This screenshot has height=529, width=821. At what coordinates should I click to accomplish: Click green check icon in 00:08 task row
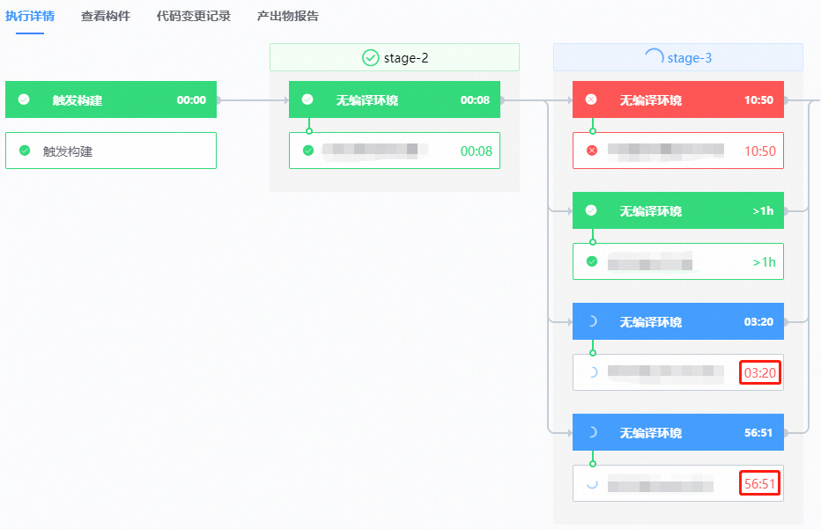pos(308,151)
